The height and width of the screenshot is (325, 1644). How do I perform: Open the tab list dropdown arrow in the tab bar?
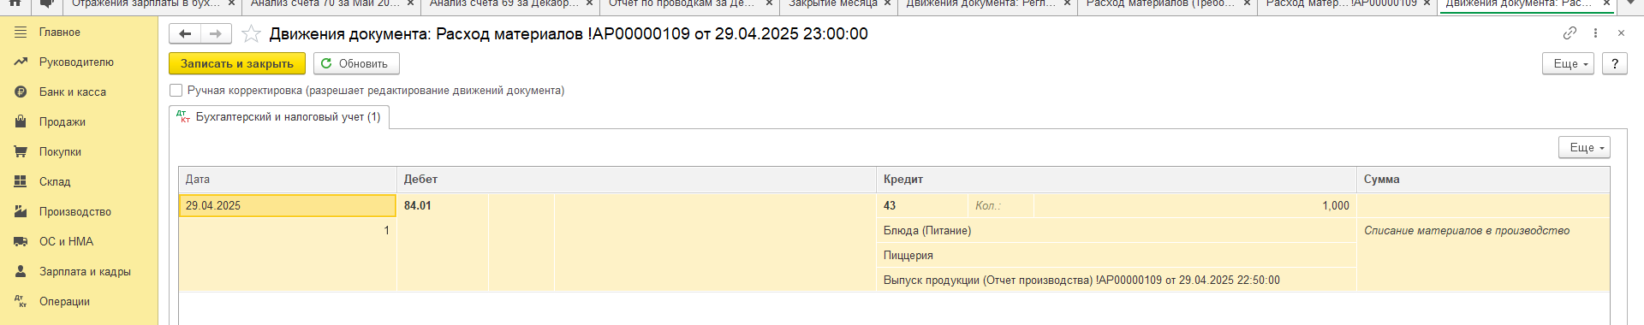pos(1631,3)
